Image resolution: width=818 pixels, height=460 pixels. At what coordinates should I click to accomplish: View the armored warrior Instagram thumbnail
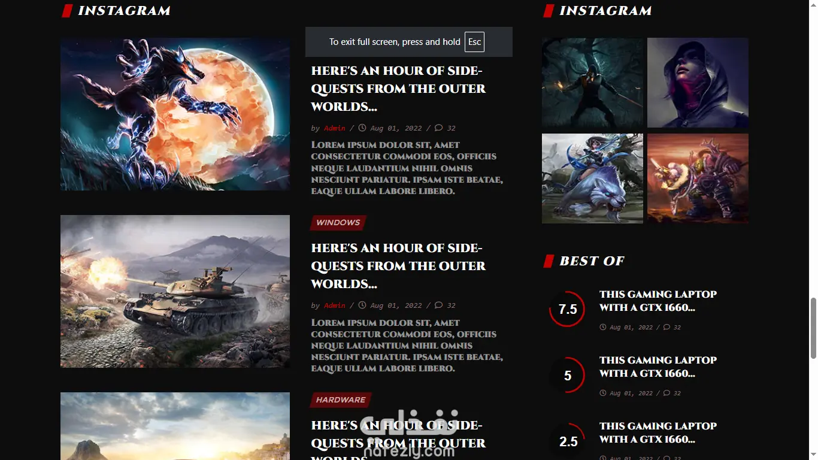click(698, 178)
